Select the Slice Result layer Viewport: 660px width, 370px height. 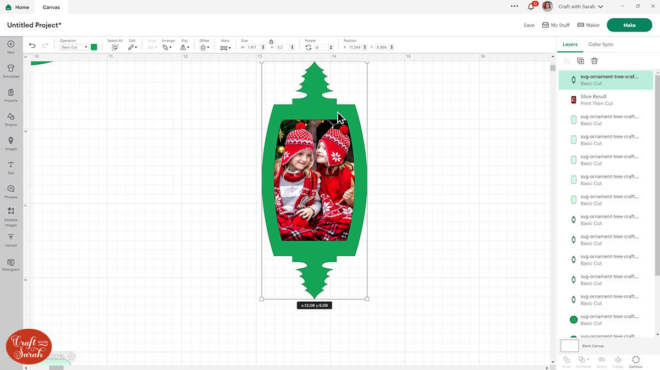606,100
